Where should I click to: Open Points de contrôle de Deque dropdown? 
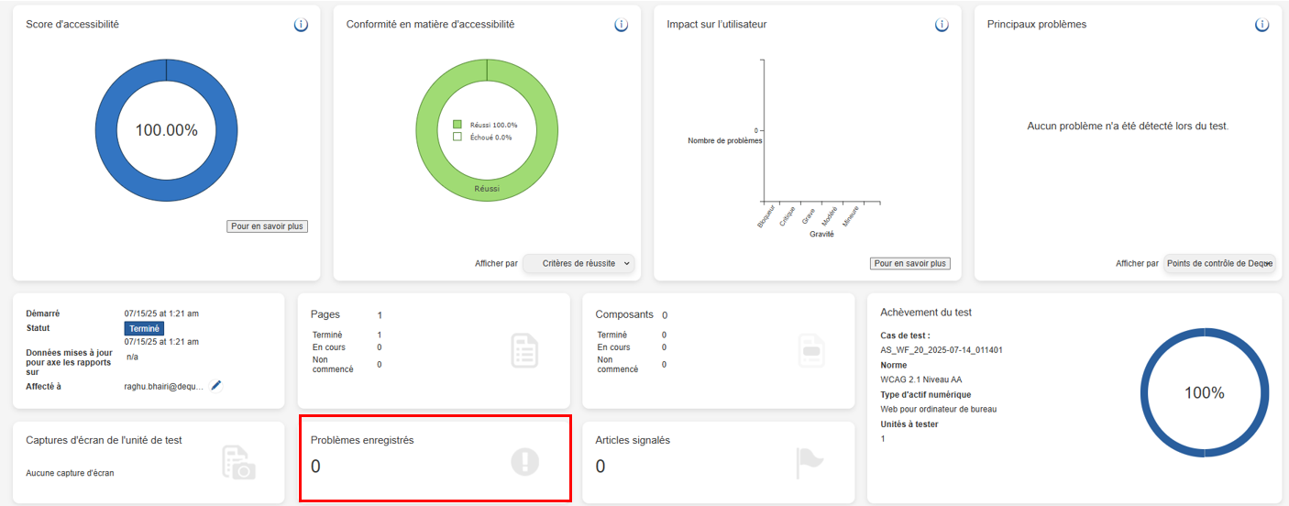[x=1219, y=264]
